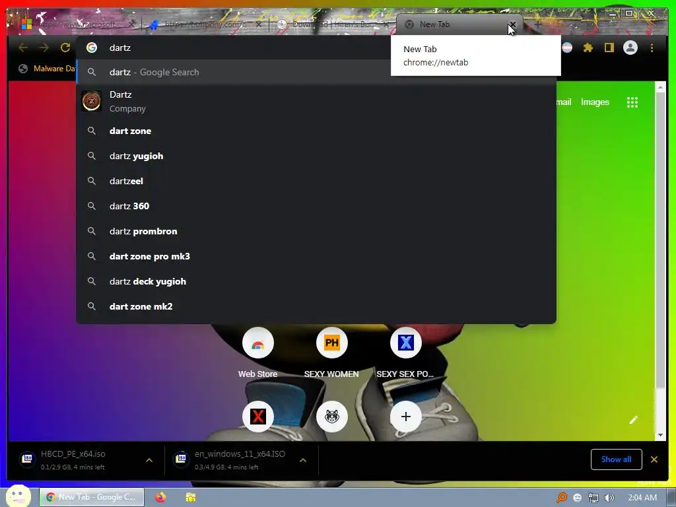Close the downloads bar
The height and width of the screenshot is (507, 676).
coord(654,459)
